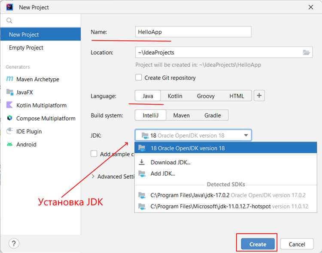This screenshot has width=322, height=253.
Task: Click the JavaFX generator icon
Action: click(x=9, y=92)
